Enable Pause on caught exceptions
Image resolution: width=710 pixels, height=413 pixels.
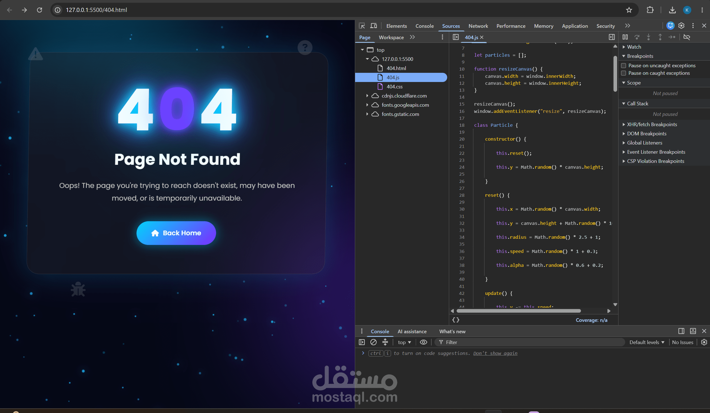coord(624,73)
